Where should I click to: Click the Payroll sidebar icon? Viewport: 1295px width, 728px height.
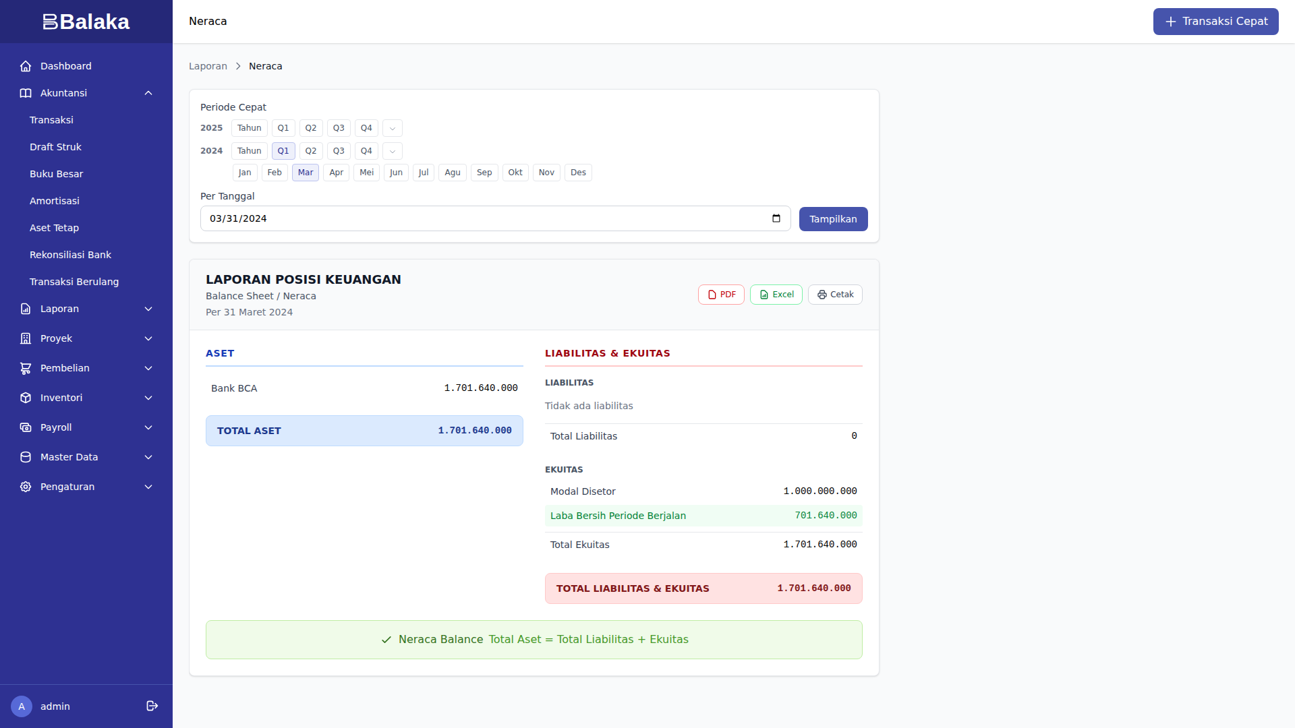[x=26, y=427]
